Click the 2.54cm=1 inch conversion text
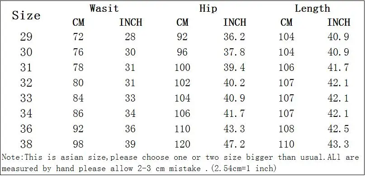Viewport: 365px width, 176px height. point(241,168)
